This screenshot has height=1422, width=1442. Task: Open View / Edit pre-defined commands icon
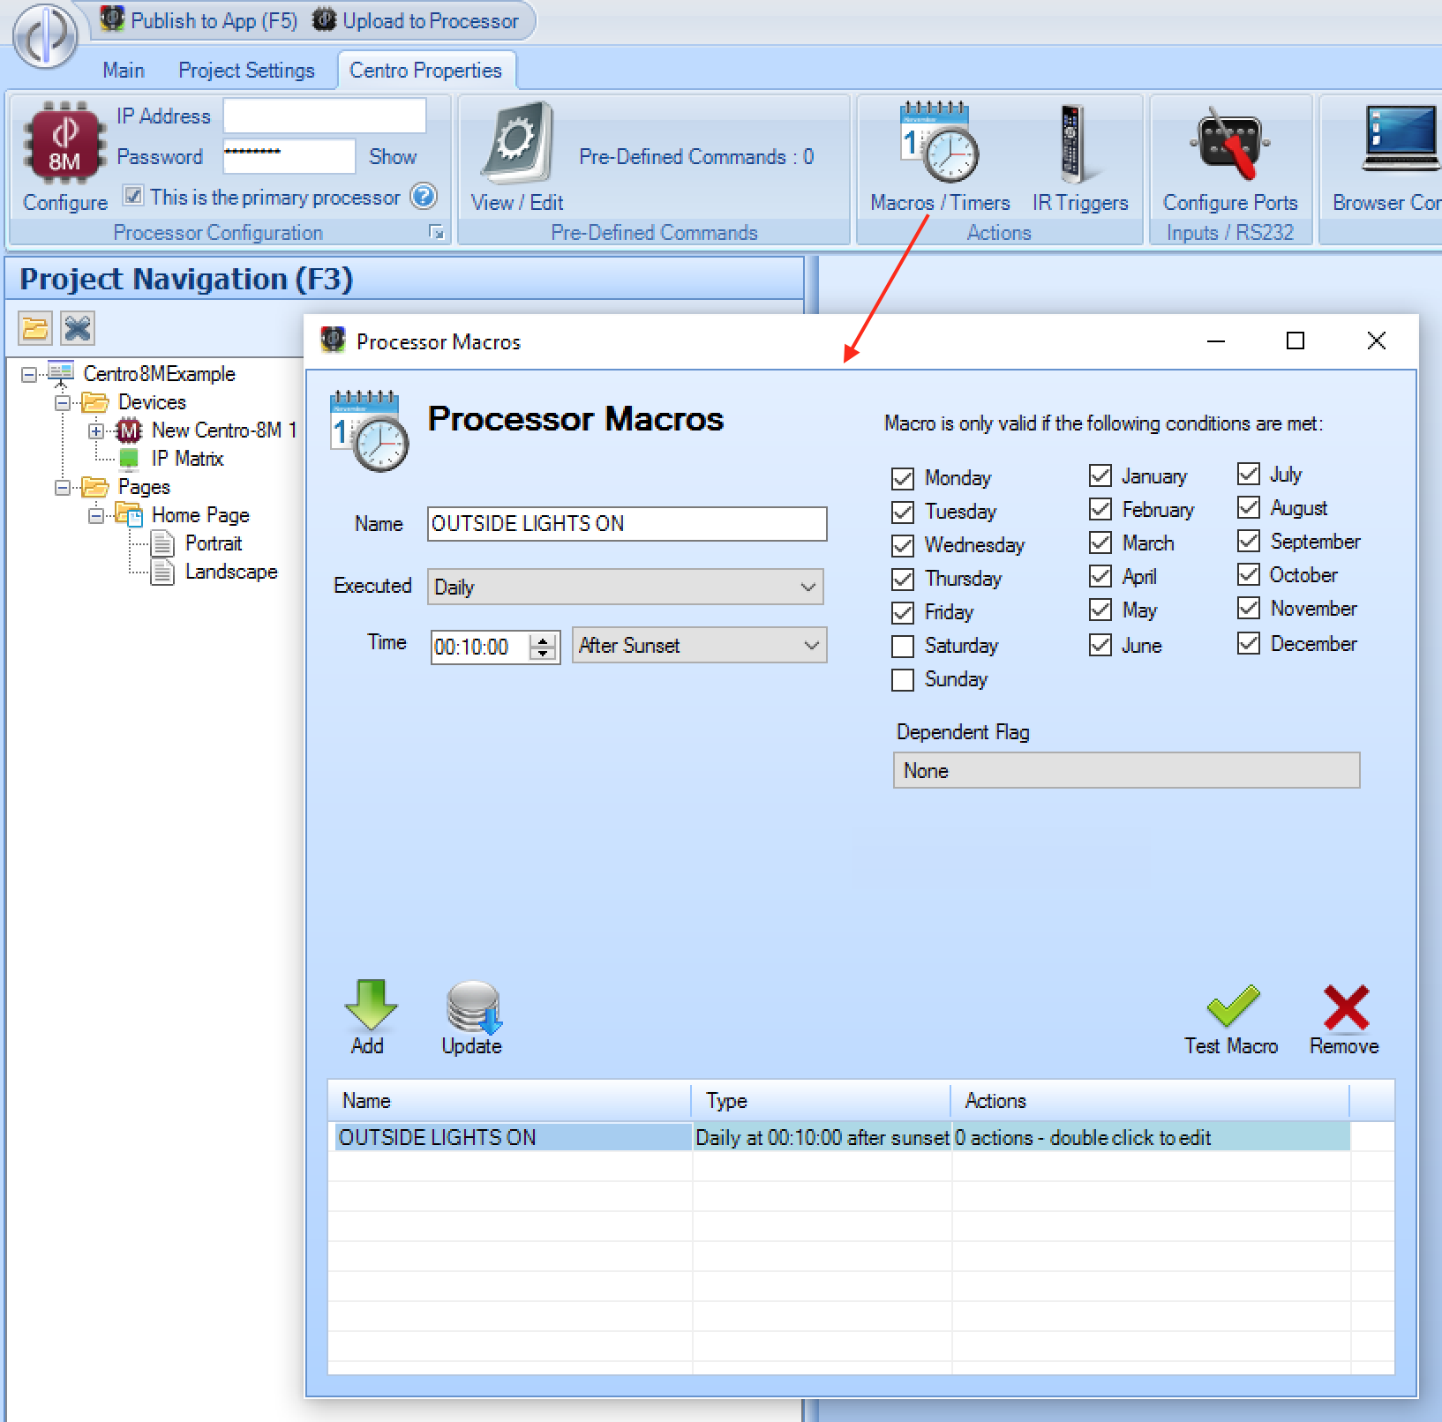pos(519,141)
